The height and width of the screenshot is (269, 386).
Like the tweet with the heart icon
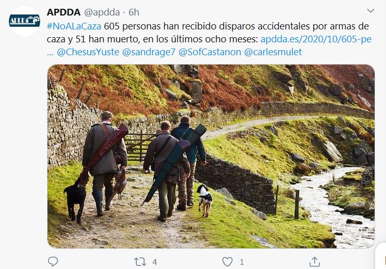227,262
